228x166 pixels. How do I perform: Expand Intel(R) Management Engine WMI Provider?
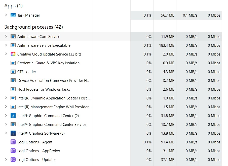point(6,107)
